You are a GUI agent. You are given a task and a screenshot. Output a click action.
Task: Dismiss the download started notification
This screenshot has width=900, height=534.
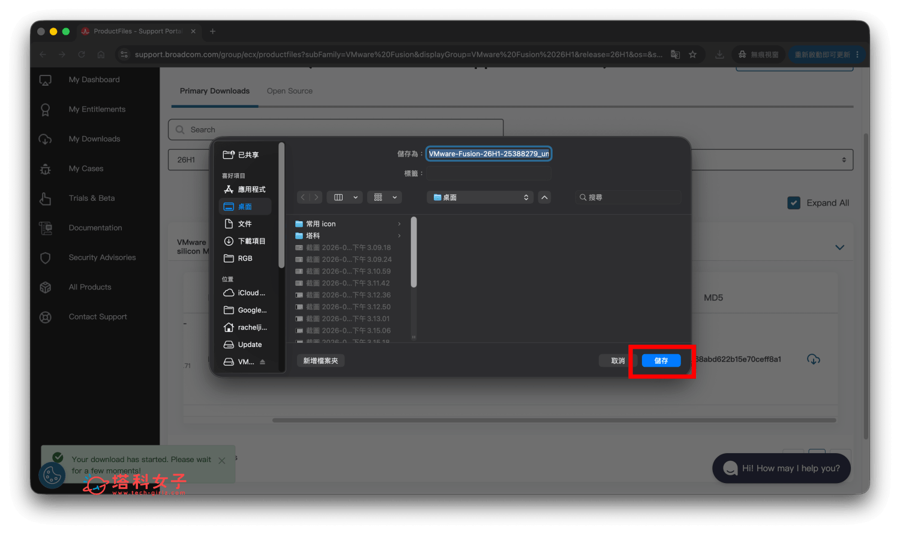click(222, 461)
